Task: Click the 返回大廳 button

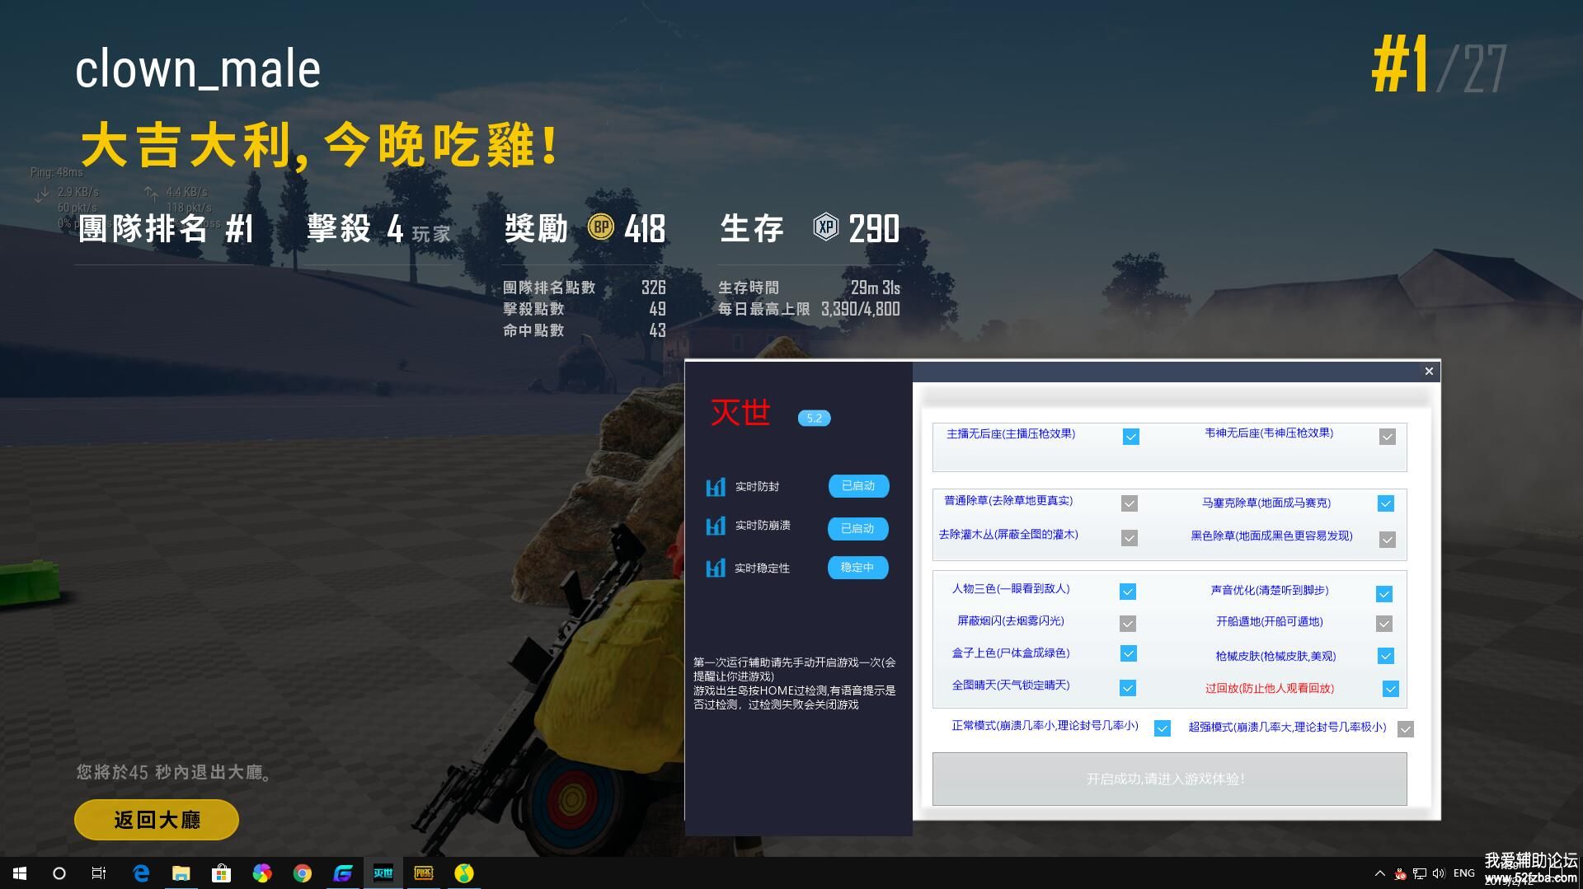Action: click(x=157, y=820)
